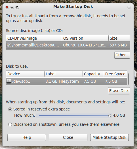The width and height of the screenshot is (137, 149).
Task: Click the 'Other...' button to browse images
Action: click(x=122, y=55)
